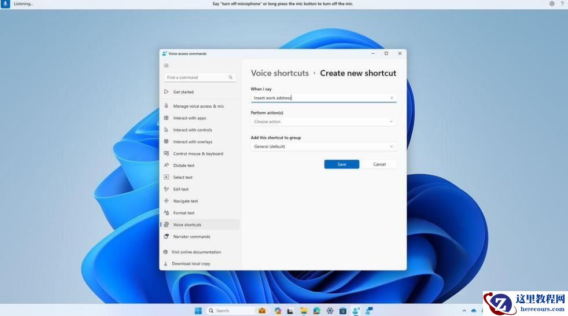Viewport: 568px width, 316px height.
Task: Click the Manage voice access microphone icon
Action: pyautogui.click(x=166, y=106)
